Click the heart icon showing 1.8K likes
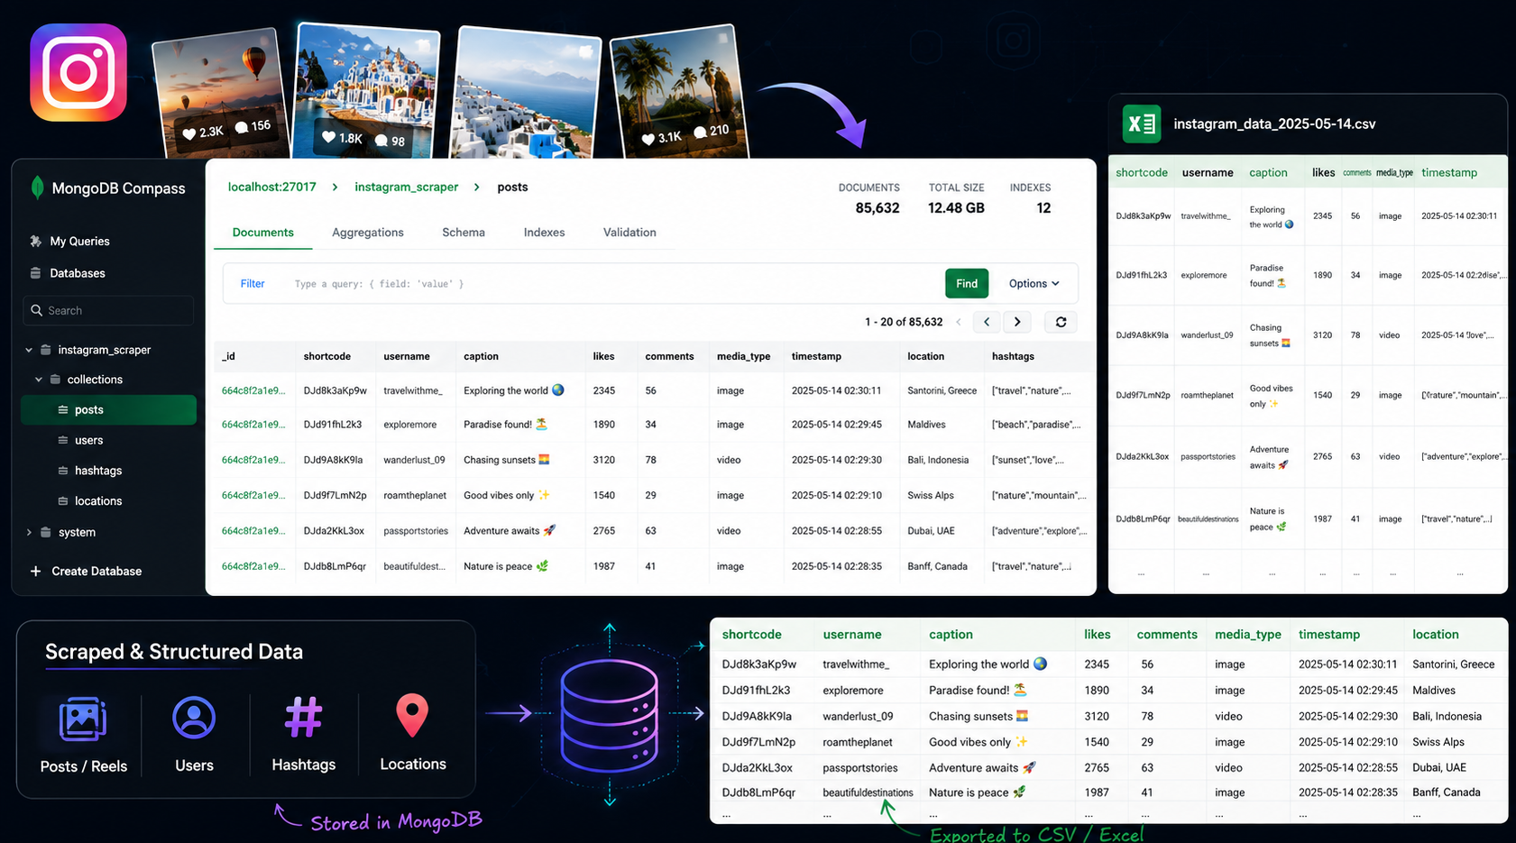This screenshot has width=1516, height=843. [329, 137]
